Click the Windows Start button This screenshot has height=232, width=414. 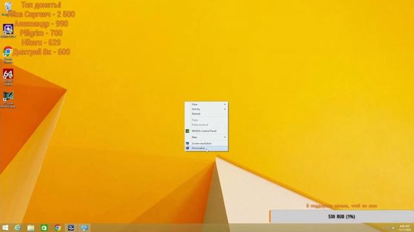5,227
